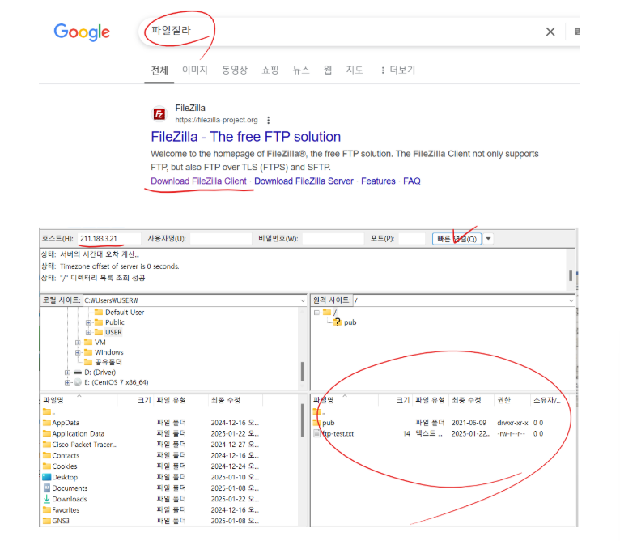The height and width of the screenshot is (541, 620).
Task: Clear the search box with X
Action: (550, 32)
